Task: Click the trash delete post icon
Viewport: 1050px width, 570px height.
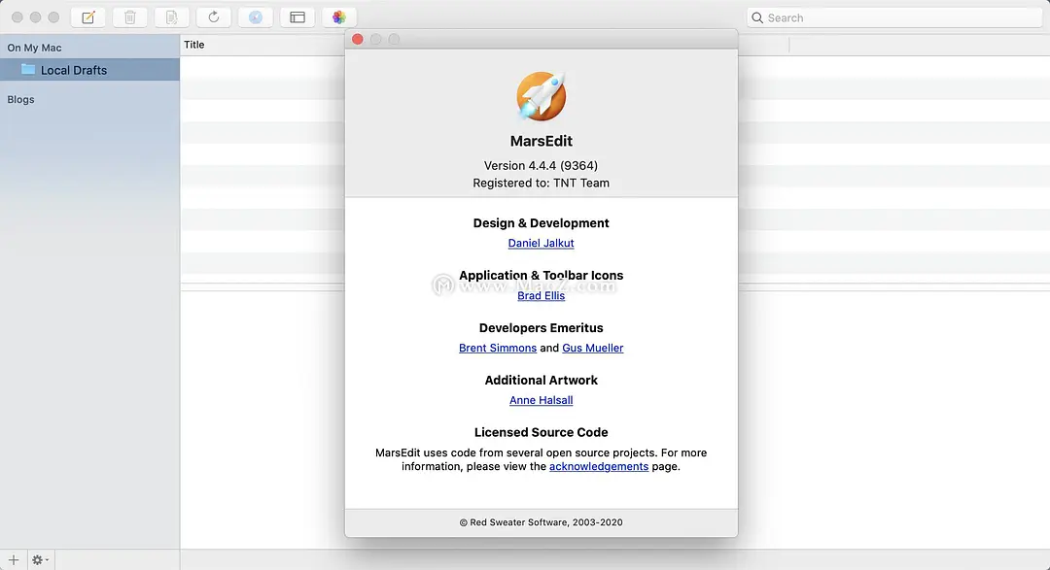Action: [130, 17]
